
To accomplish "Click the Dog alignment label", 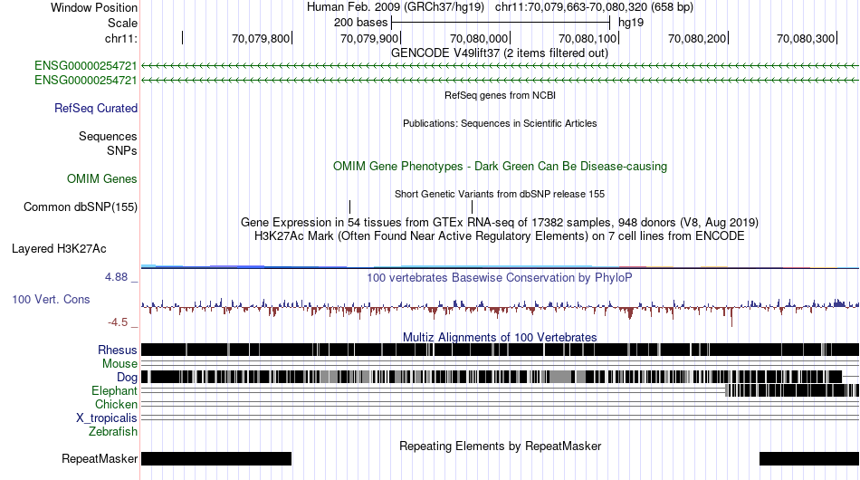I will tap(127, 378).
